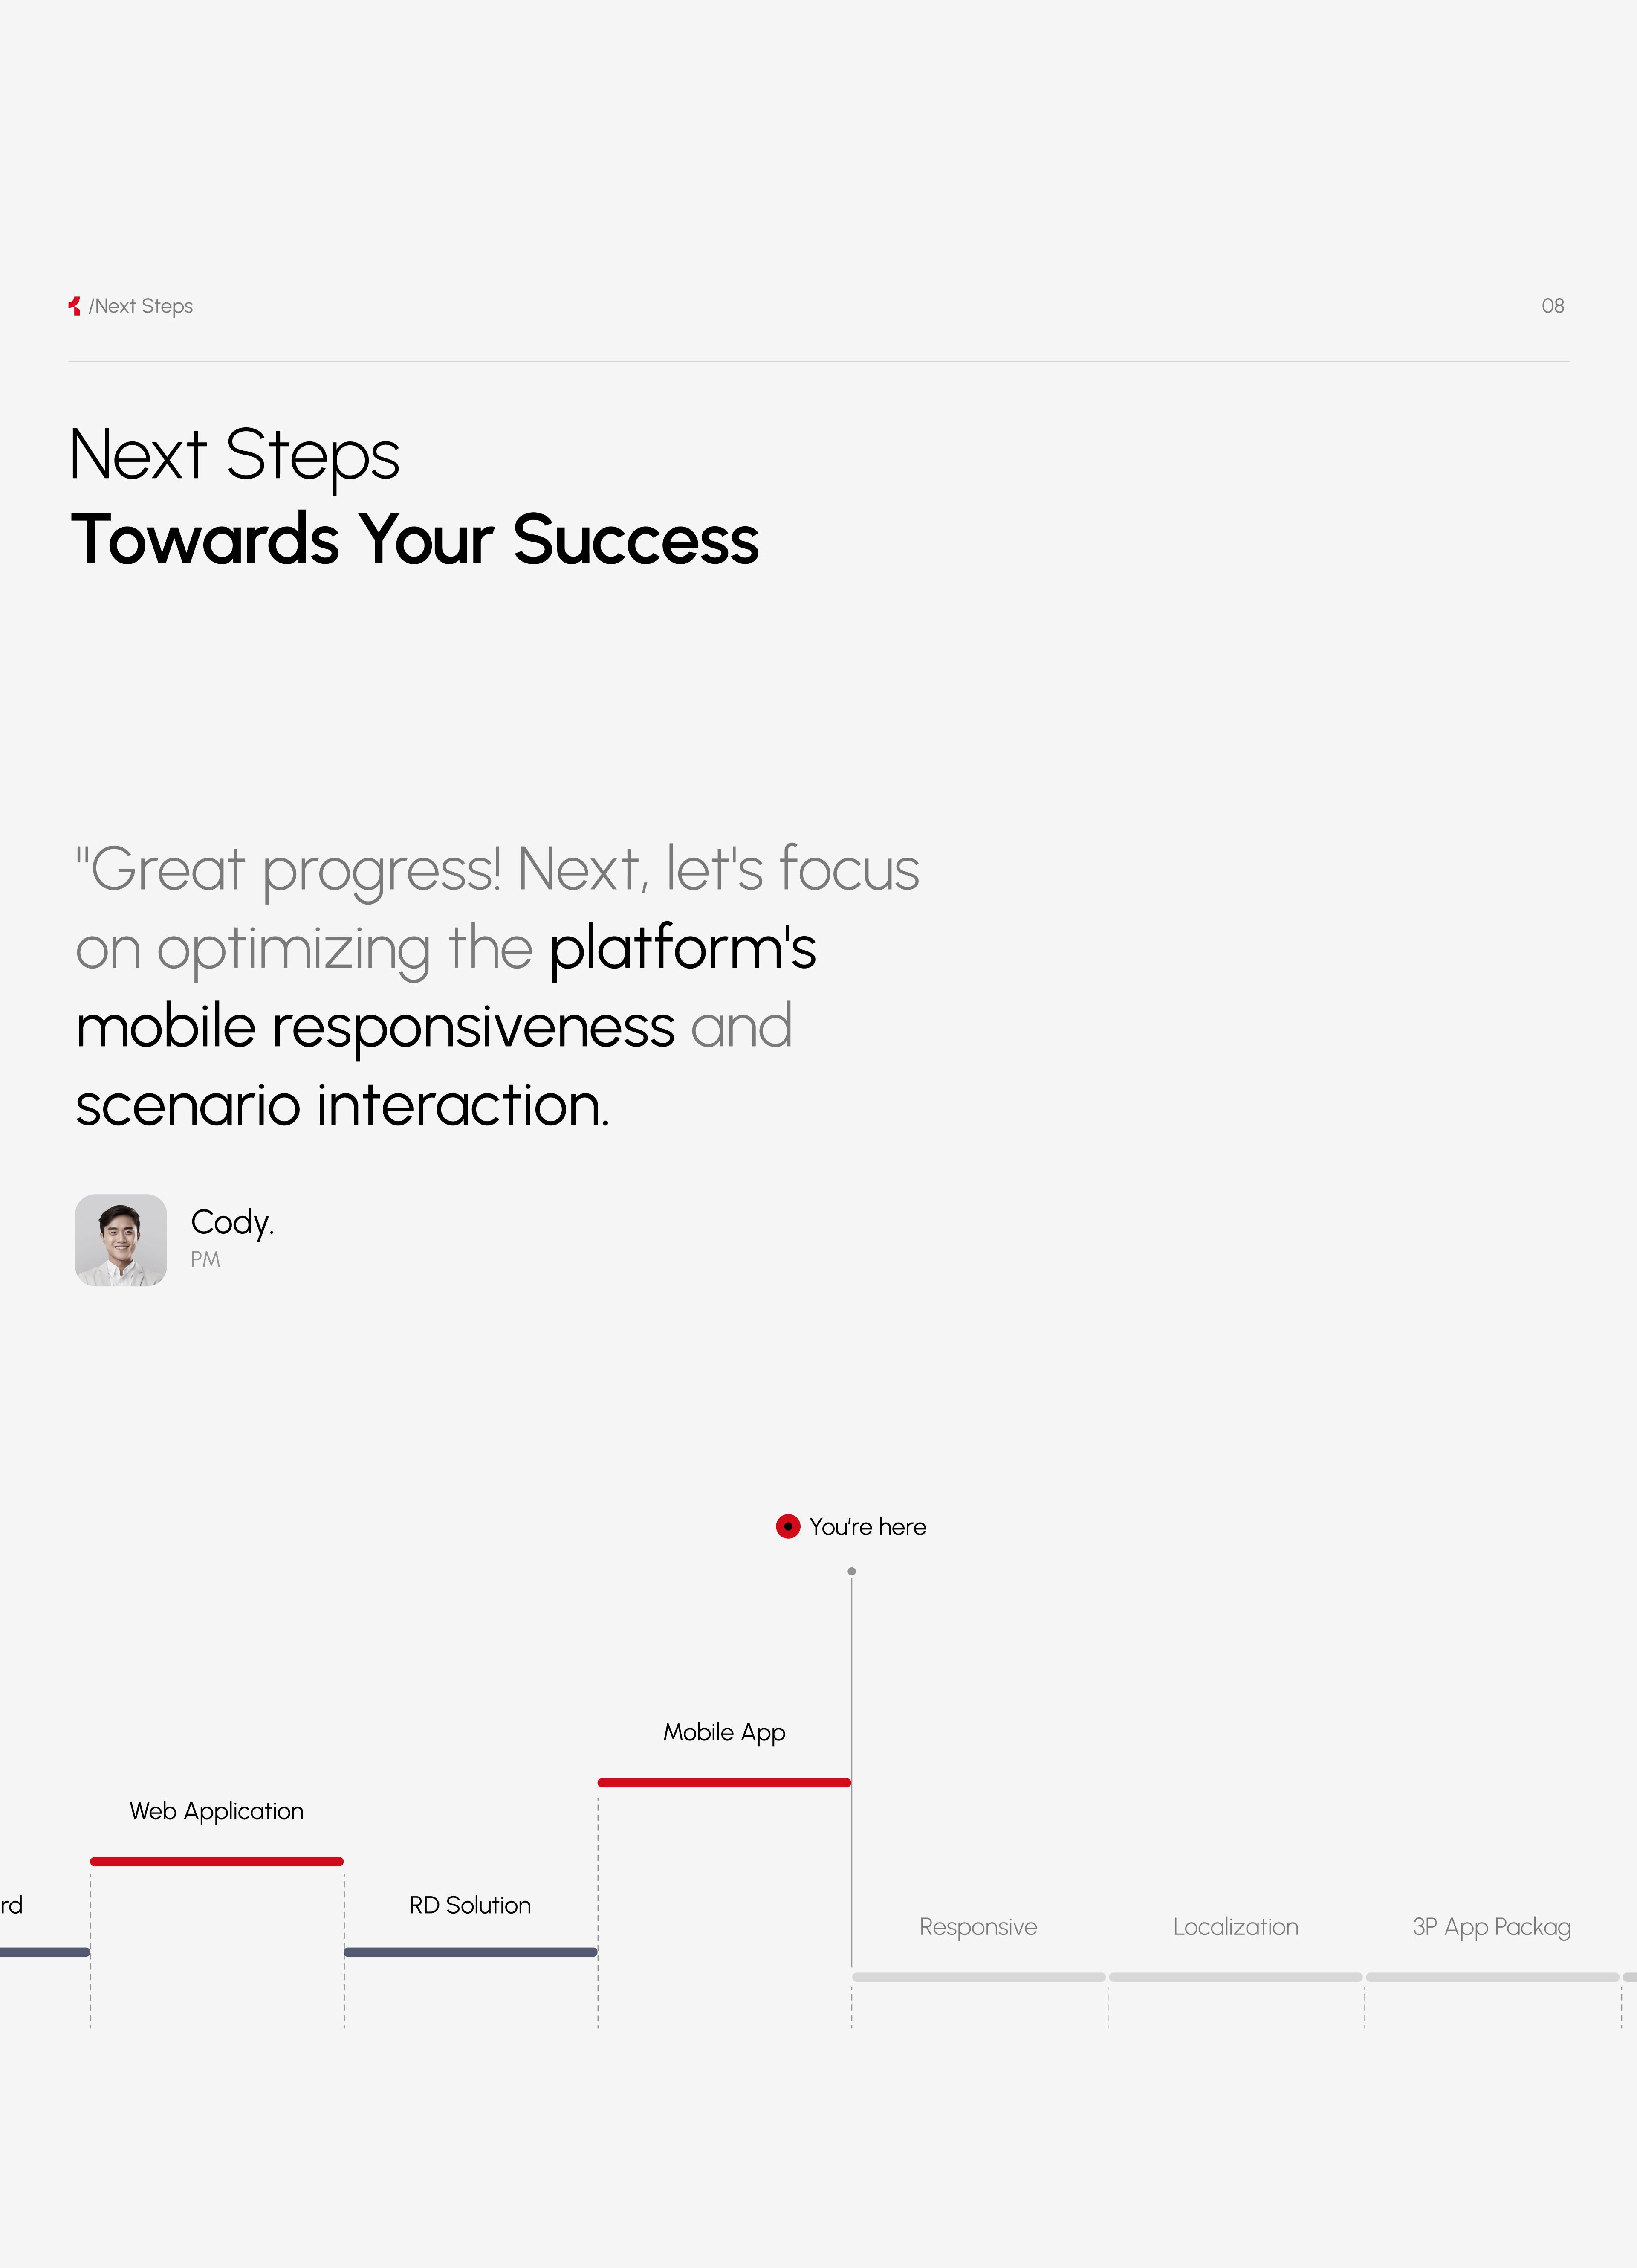
Task: Click the gray bar under Responsive
Action: point(978,1977)
